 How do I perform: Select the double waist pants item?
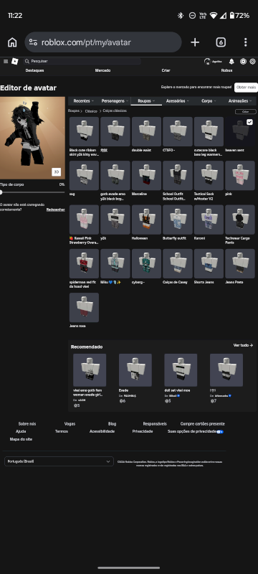[146, 132]
